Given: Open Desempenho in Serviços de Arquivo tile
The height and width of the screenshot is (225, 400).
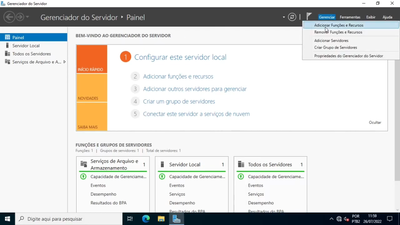Looking at the screenshot, I should point(103,194).
